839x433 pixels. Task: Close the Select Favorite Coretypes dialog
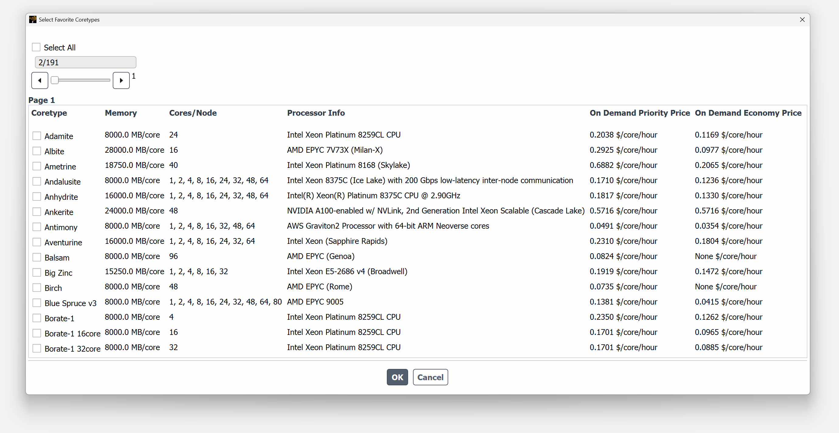coord(802,19)
